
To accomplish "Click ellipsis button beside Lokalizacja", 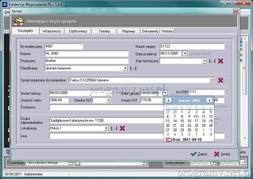I will [114, 128].
